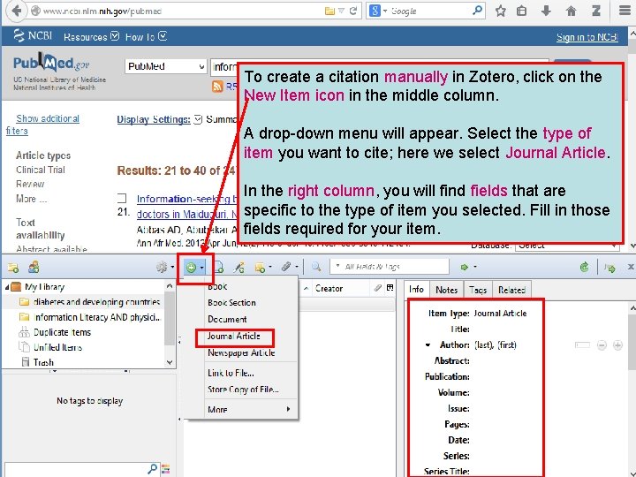Expand the More submenu
This screenshot has width=636, height=477.
(249, 409)
